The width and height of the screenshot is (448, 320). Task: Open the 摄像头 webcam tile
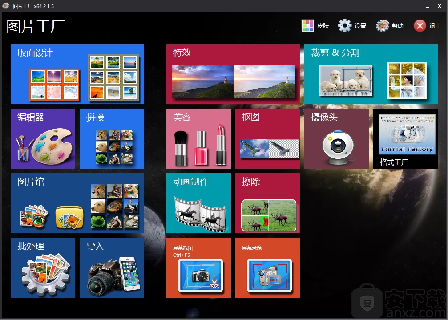336,138
